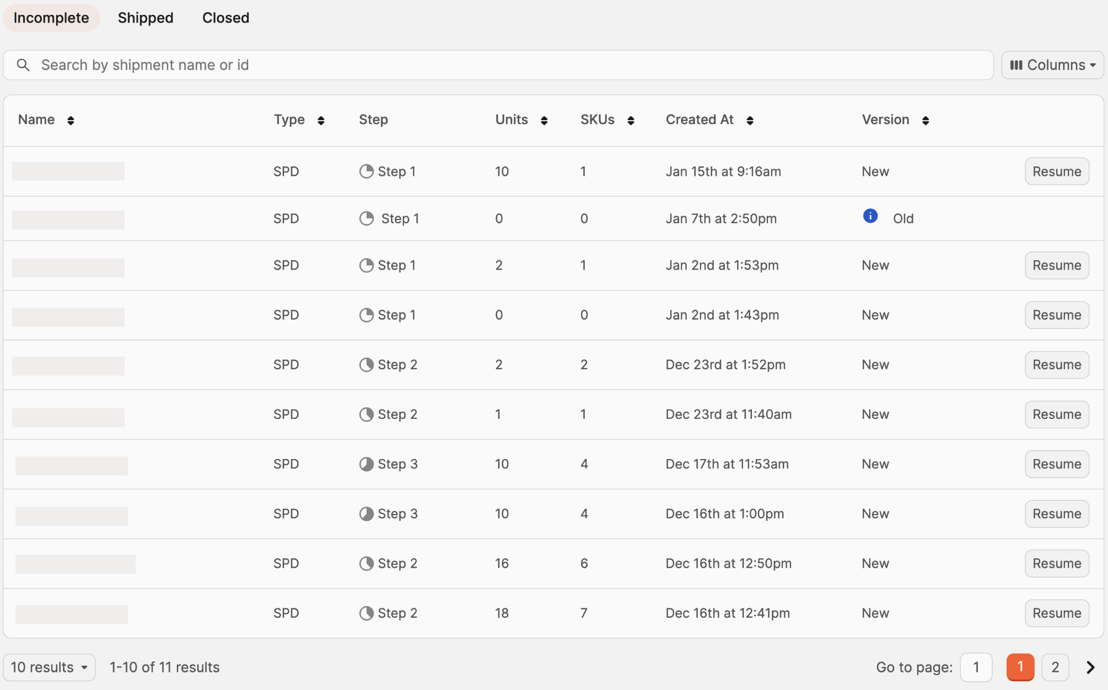Resume the Jan 2nd 1:53pm shipment
The width and height of the screenshot is (1108, 690).
pyautogui.click(x=1057, y=265)
